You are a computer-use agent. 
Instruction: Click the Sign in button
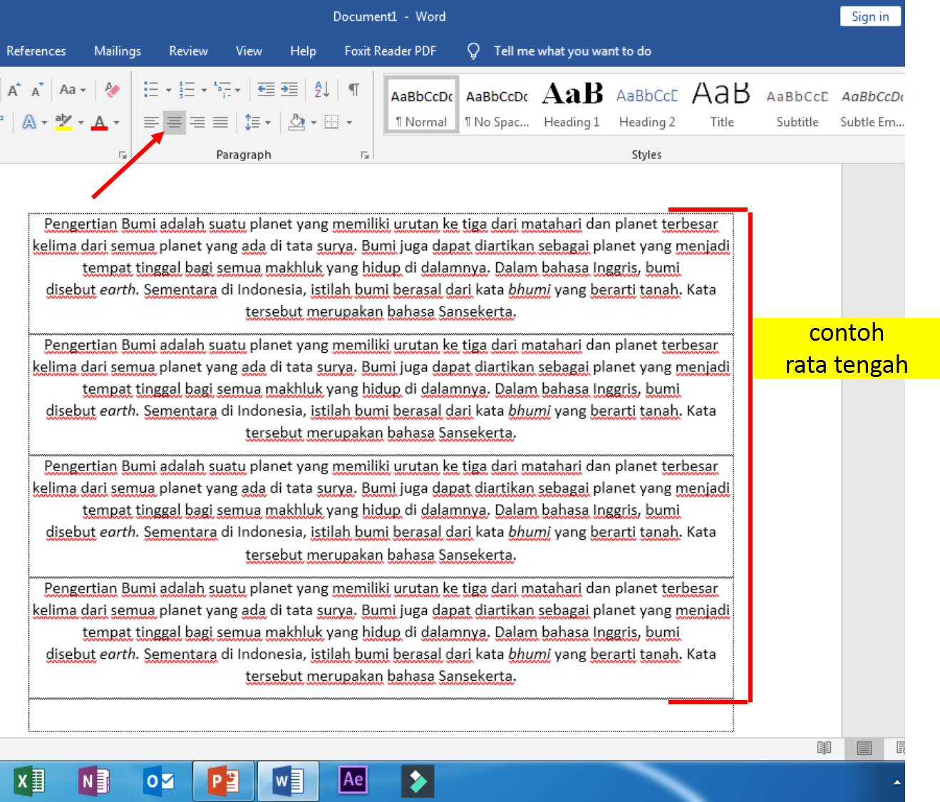(870, 16)
